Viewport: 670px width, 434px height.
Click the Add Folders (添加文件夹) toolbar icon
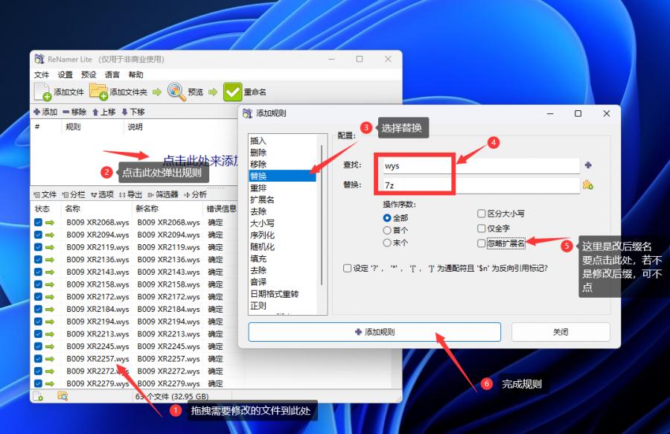98,92
